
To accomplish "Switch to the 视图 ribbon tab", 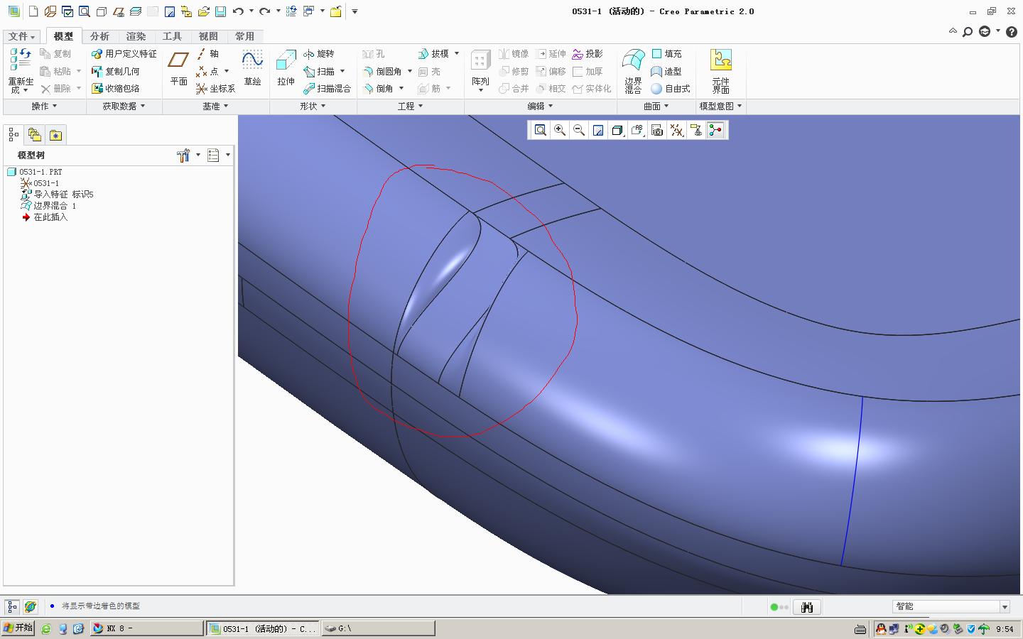I will [x=208, y=36].
